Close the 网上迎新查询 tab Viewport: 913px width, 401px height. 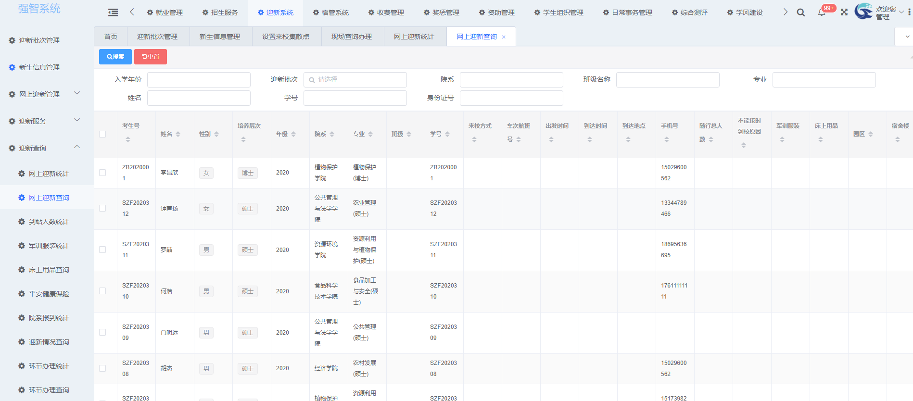point(504,37)
